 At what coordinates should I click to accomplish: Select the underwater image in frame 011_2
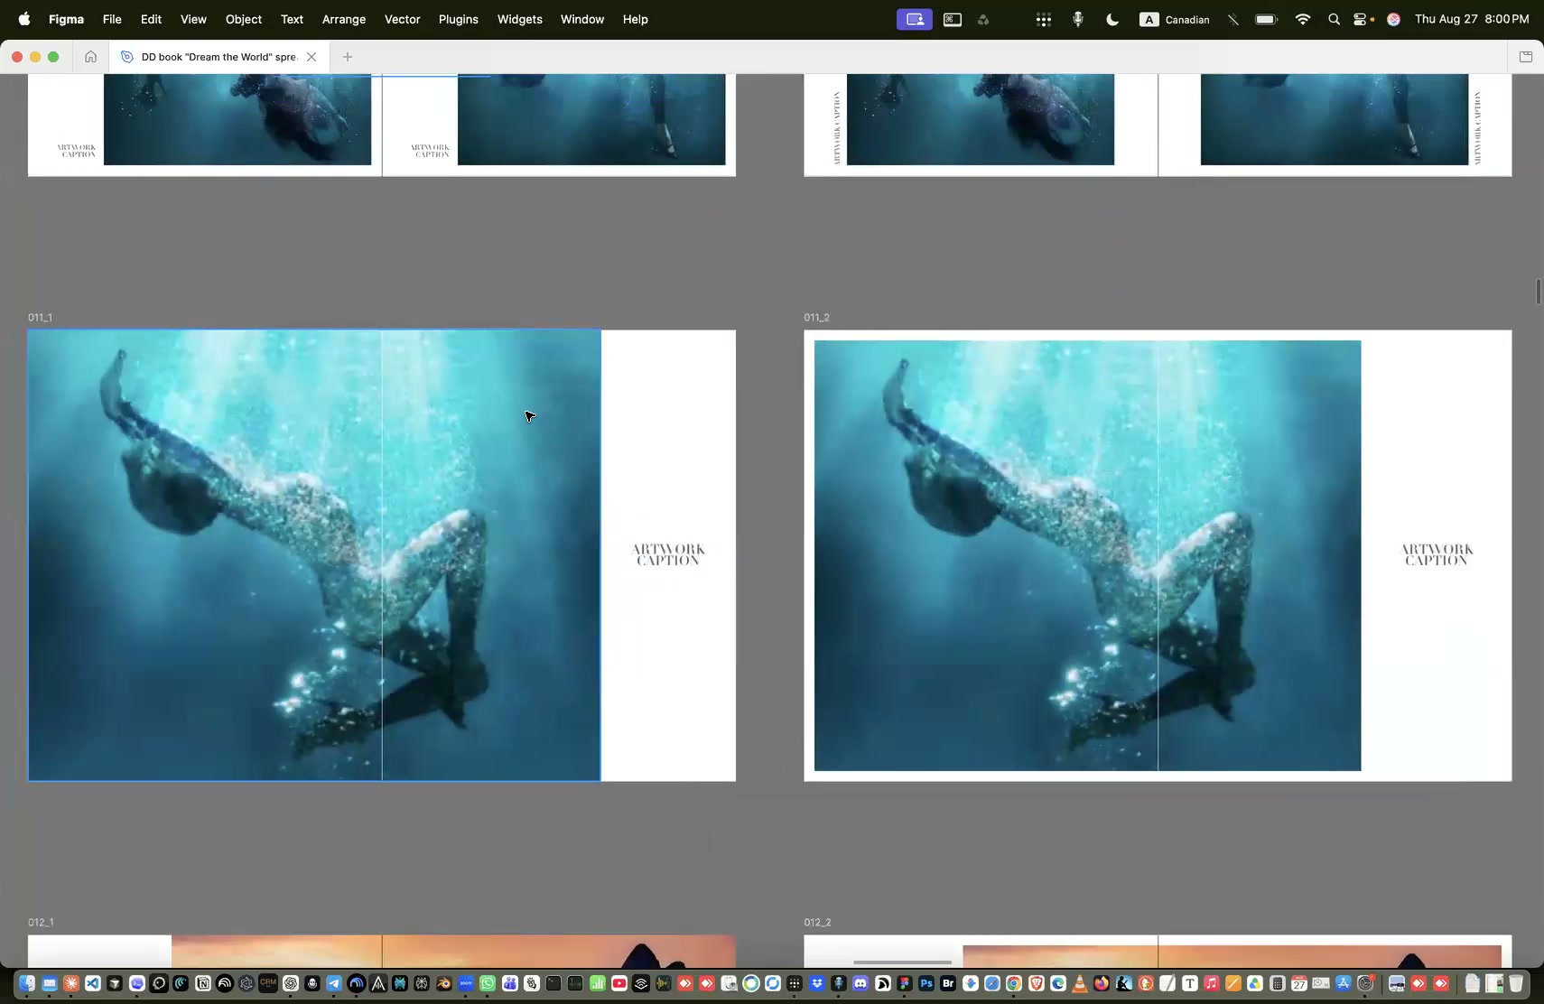pyautogui.click(x=1087, y=555)
